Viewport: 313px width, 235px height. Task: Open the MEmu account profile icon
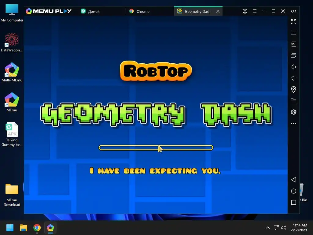[x=245, y=11]
